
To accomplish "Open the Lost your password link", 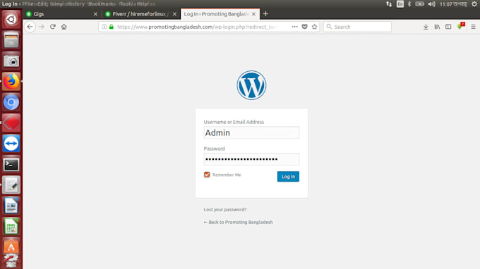I will pos(225,209).
